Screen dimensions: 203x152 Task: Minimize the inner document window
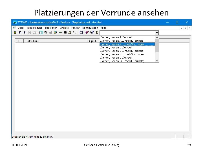point(181,28)
